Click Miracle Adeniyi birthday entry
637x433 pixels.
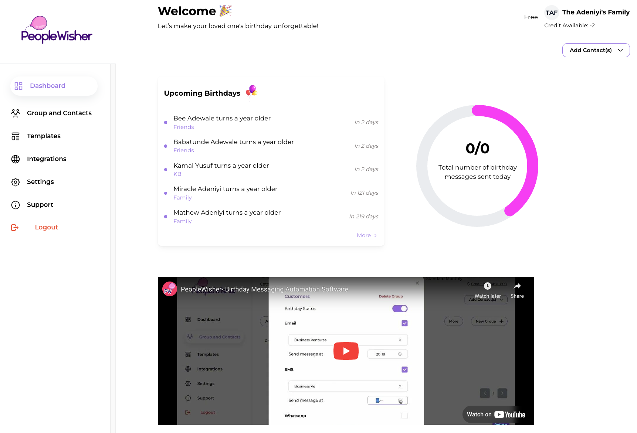271,193
